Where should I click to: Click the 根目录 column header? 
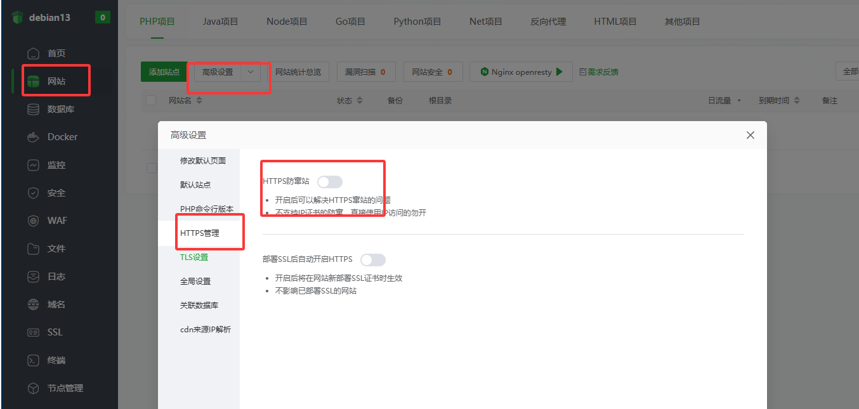pos(440,101)
